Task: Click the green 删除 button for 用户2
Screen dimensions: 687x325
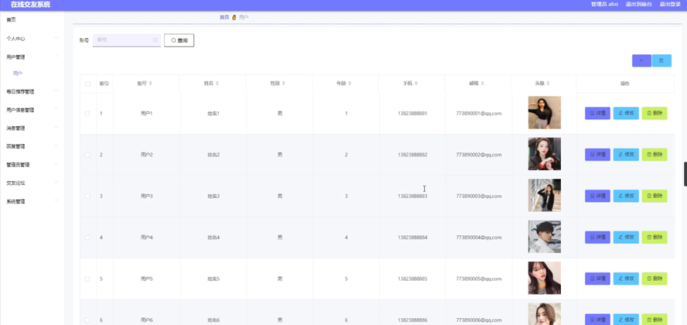Action: (655, 155)
